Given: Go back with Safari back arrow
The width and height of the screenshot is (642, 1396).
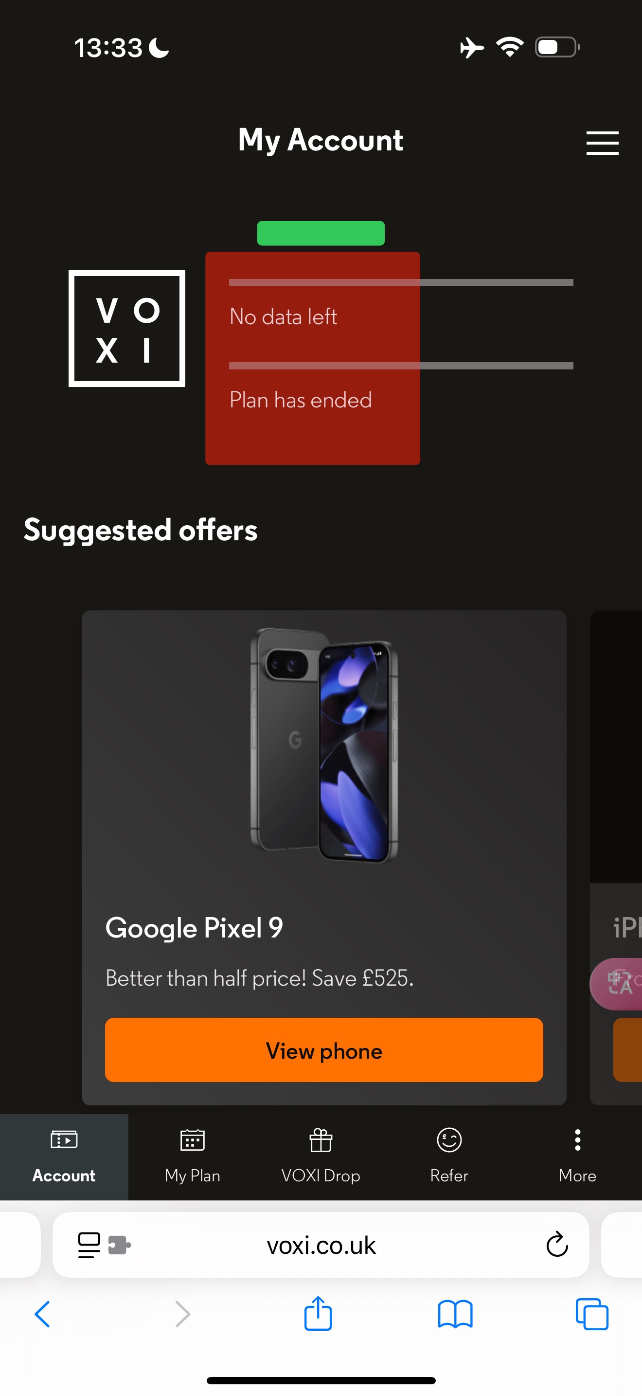Looking at the screenshot, I should tap(42, 1314).
